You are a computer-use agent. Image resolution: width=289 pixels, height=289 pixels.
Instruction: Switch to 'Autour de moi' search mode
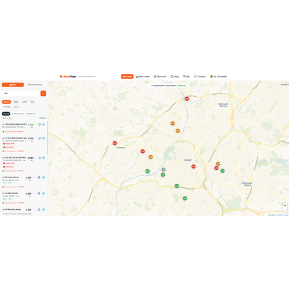pyautogui.click(x=35, y=84)
